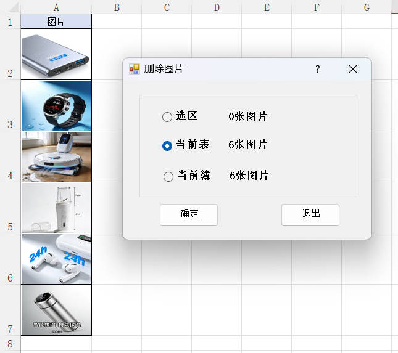Click the 图片 header cell

[x=56, y=22]
